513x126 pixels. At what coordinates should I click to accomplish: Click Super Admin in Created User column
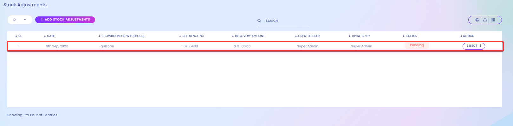click(308, 46)
